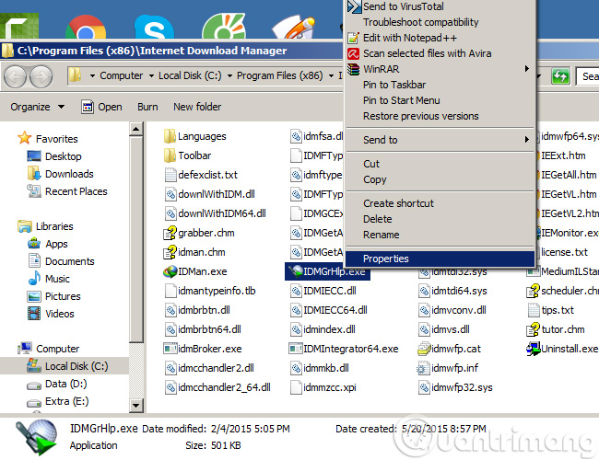Open dropdown arrow before Program Files (x86) breadcrumb

(229, 76)
